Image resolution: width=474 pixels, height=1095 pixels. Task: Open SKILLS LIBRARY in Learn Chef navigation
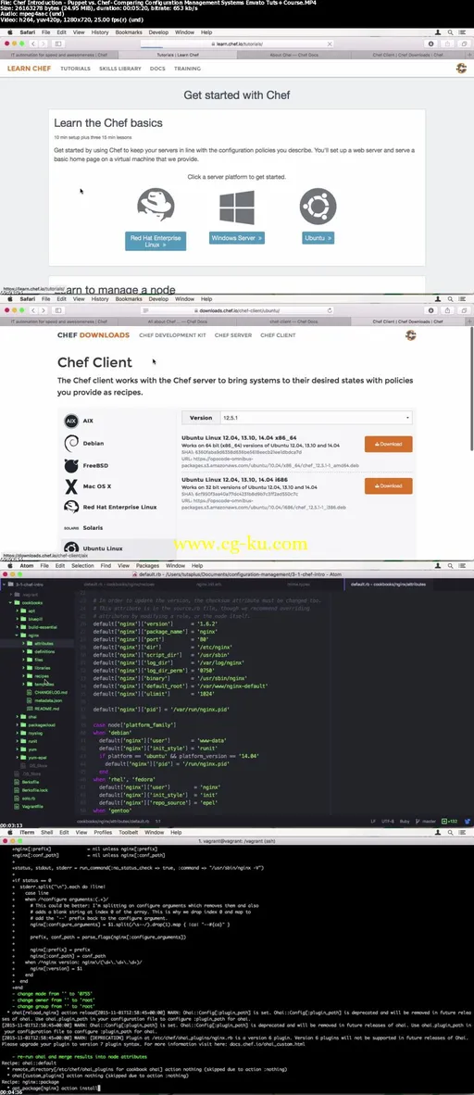119,69
